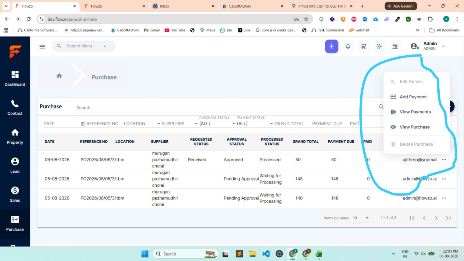Click the sparkle AI icon in header
This screenshot has height=261, width=464.
pos(379,46)
